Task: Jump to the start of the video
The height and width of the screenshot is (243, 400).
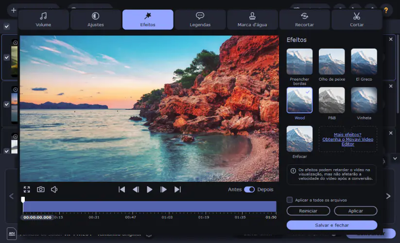Action: 122,190
